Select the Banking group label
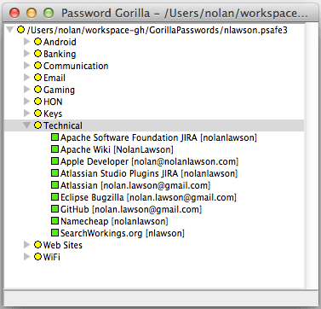The height and width of the screenshot is (309, 321). pos(60,54)
